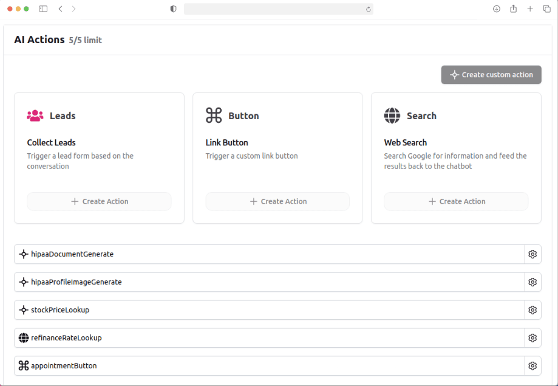Click the command symbol on Button card

click(213, 115)
